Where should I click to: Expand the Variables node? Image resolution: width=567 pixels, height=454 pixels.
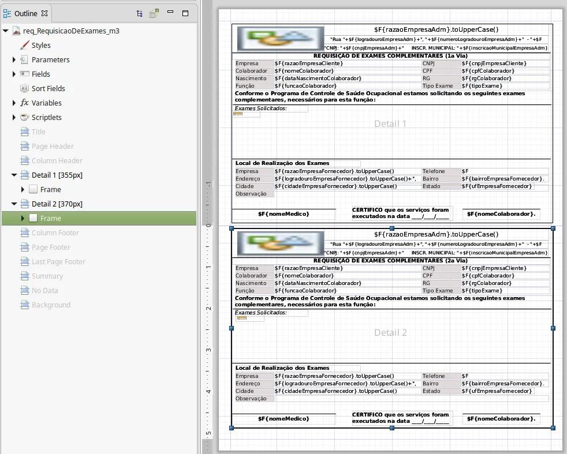tap(14, 103)
